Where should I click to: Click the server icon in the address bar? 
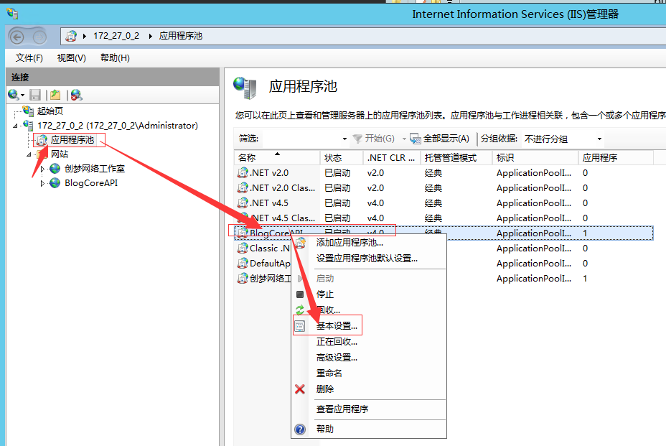[71, 36]
